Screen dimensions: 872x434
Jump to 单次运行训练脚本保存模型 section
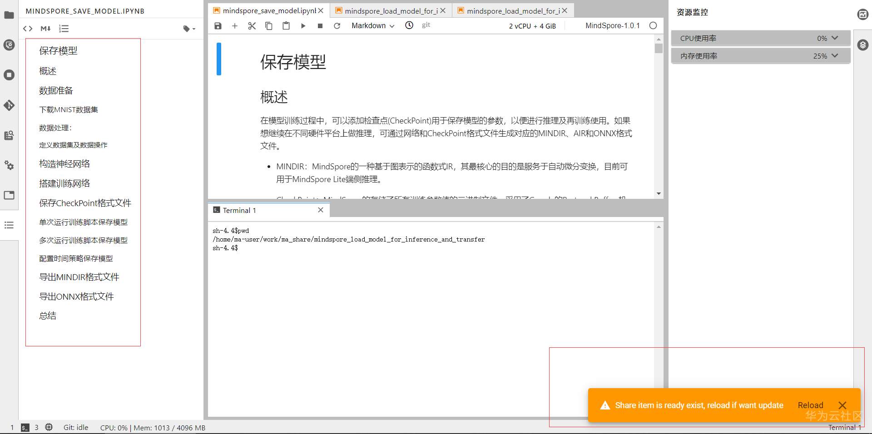[83, 222]
